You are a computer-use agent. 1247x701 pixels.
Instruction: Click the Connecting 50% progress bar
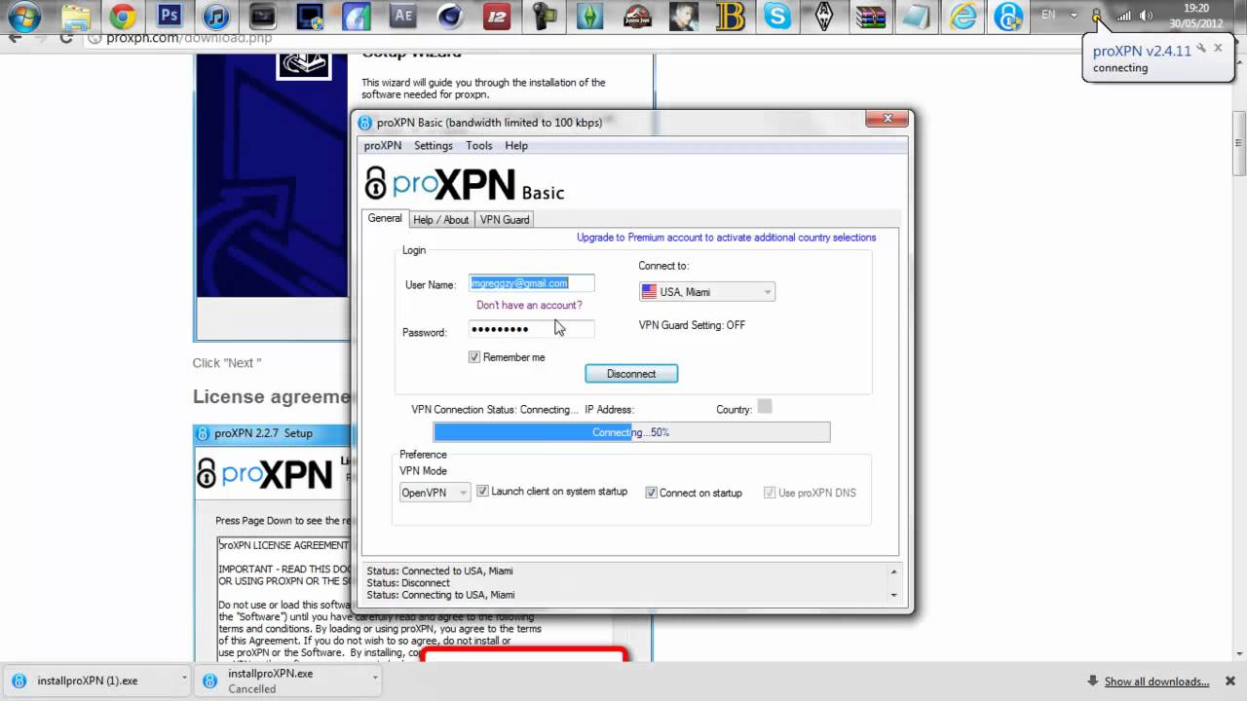pyautogui.click(x=632, y=432)
